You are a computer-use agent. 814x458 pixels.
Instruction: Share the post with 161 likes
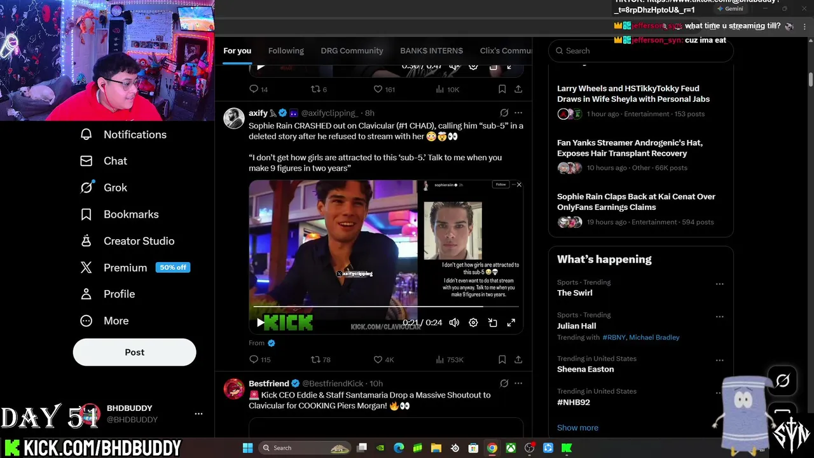[518, 89]
